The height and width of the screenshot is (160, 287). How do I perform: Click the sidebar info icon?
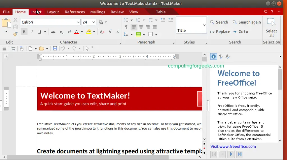point(213,56)
